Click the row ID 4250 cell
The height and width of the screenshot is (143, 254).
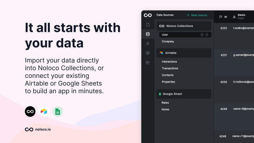pyautogui.click(x=224, y=82)
